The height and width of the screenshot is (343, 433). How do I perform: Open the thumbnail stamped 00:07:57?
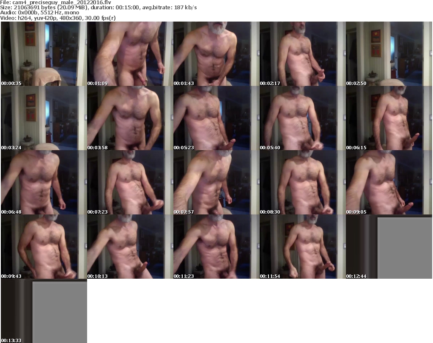click(x=216, y=182)
